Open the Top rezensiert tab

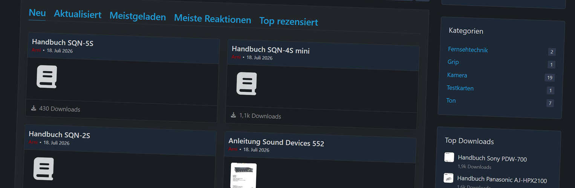click(x=289, y=22)
